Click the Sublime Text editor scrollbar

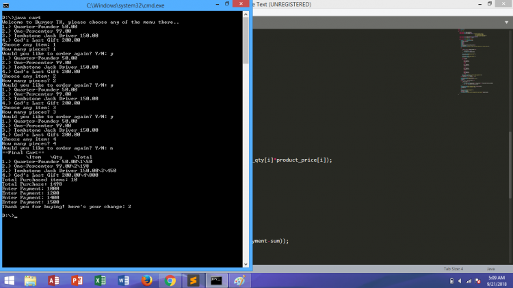(510, 165)
